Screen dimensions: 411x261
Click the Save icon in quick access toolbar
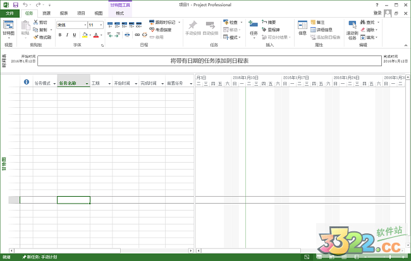(x=15, y=5)
